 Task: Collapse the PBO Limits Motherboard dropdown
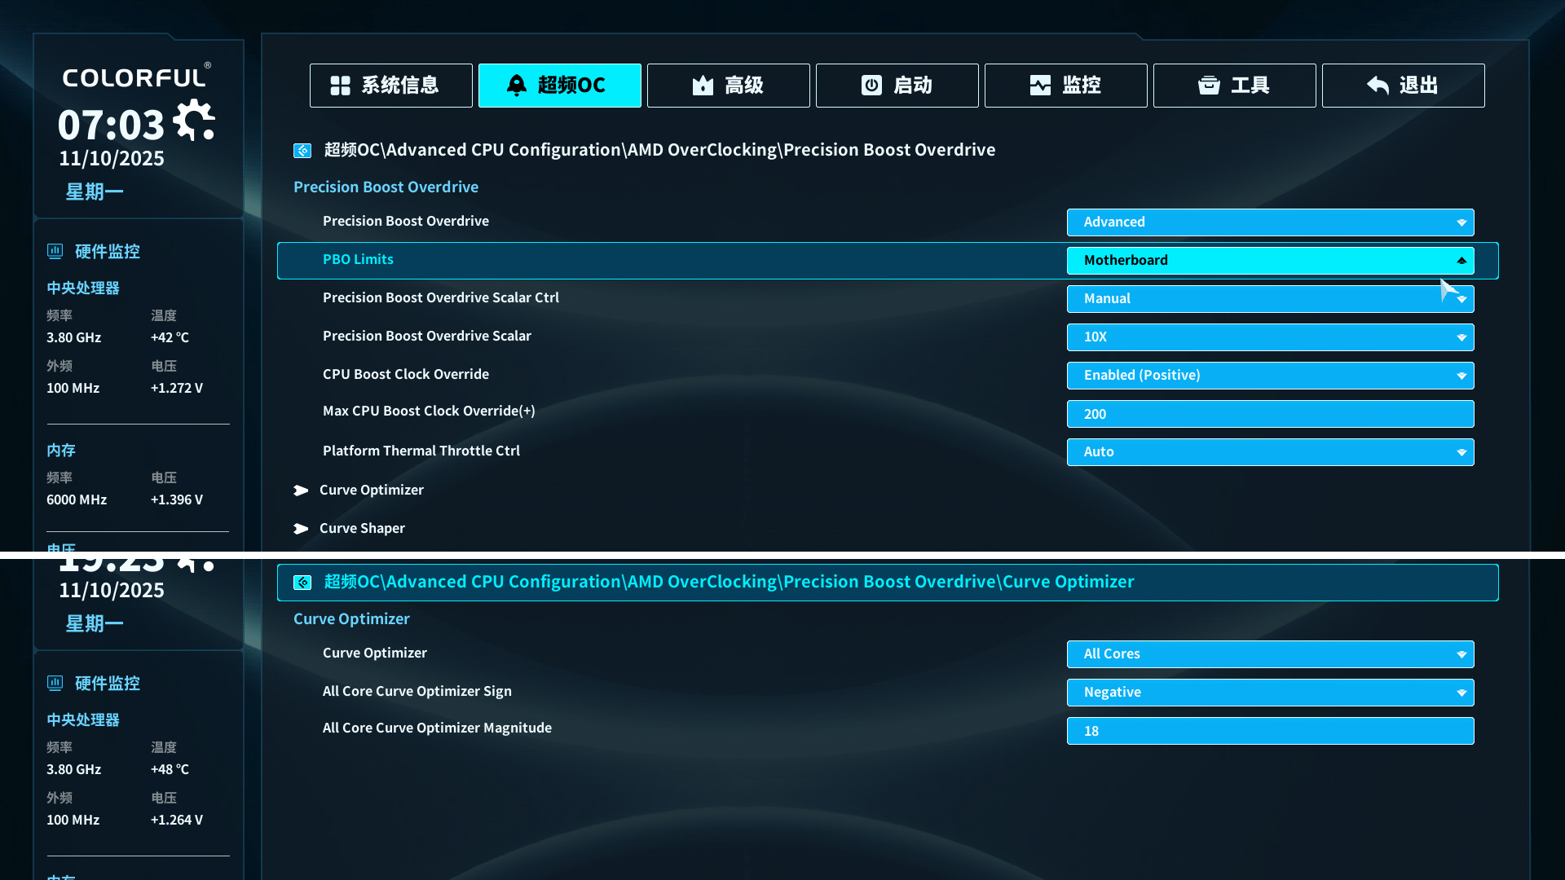(1461, 261)
